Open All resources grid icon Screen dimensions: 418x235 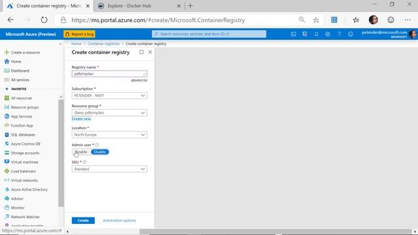click(x=7, y=98)
